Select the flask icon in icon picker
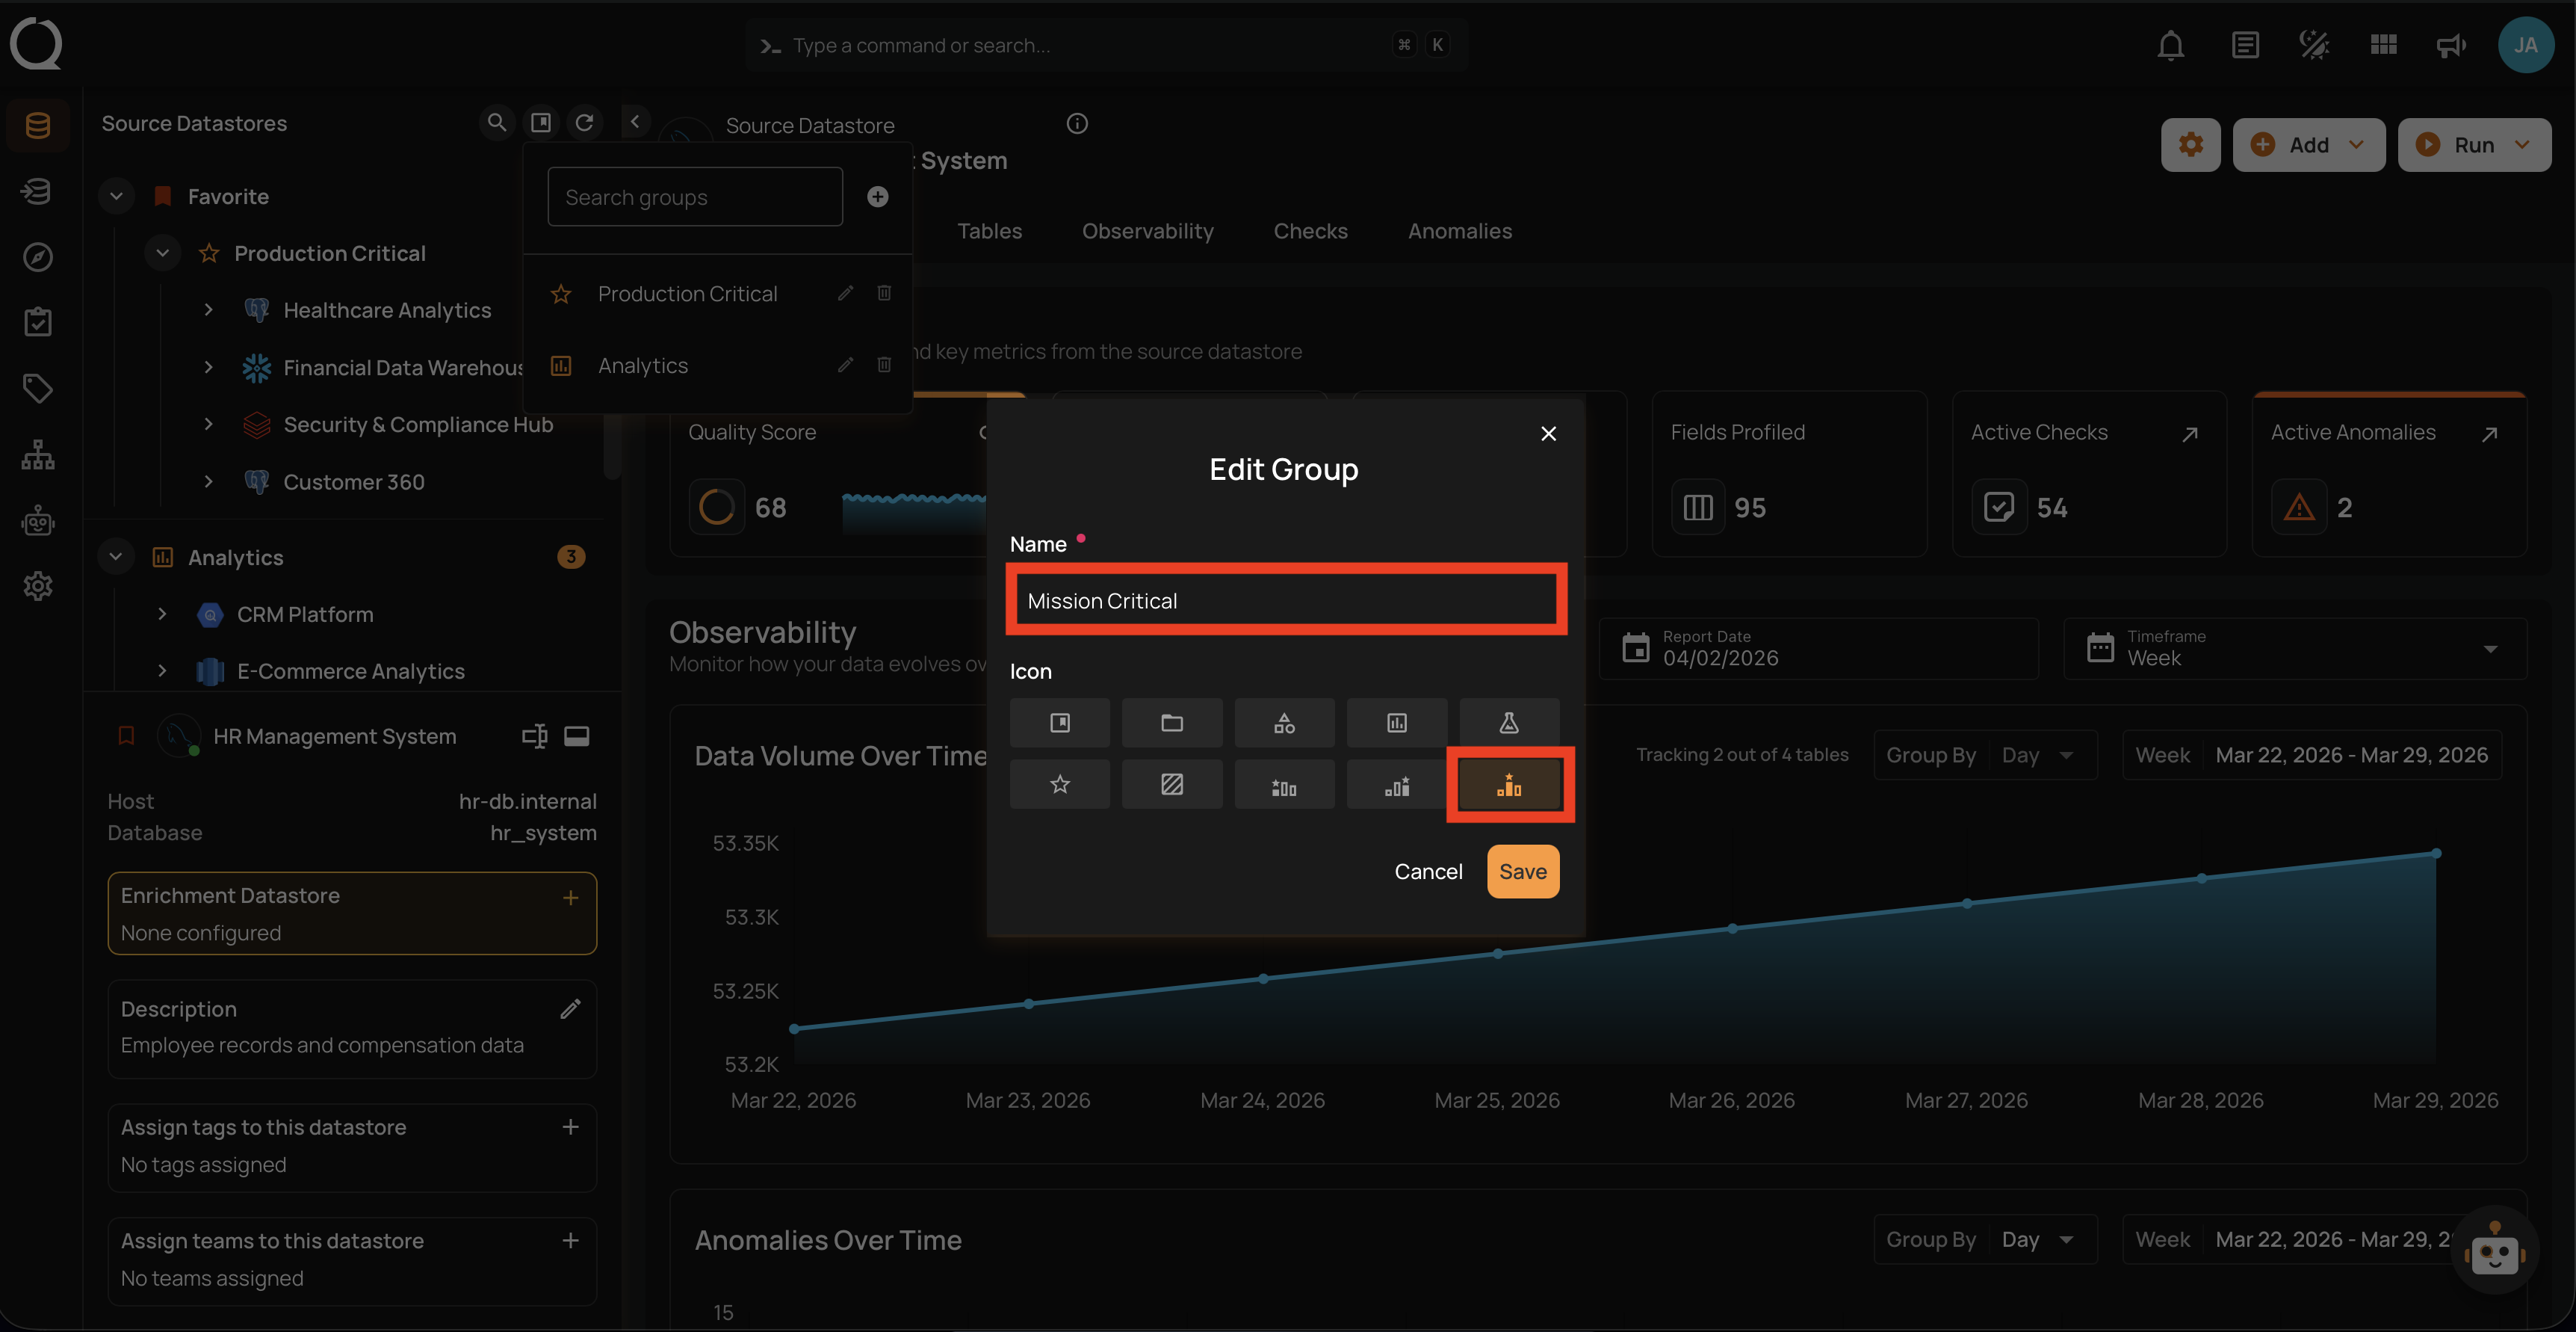The image size is (2576, 1332). click(x=1508, y=723)
